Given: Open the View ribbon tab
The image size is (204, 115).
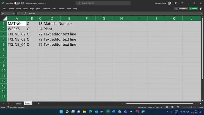Looking at the screenshot, I should [69, 9].
